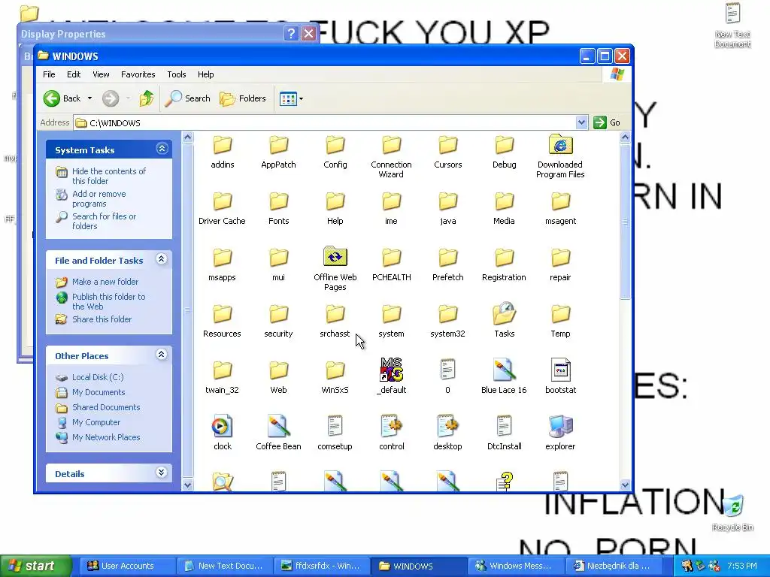Click the Fonts folder icon
This screenshot has height=577, width=770.
(x=278, y=201)
